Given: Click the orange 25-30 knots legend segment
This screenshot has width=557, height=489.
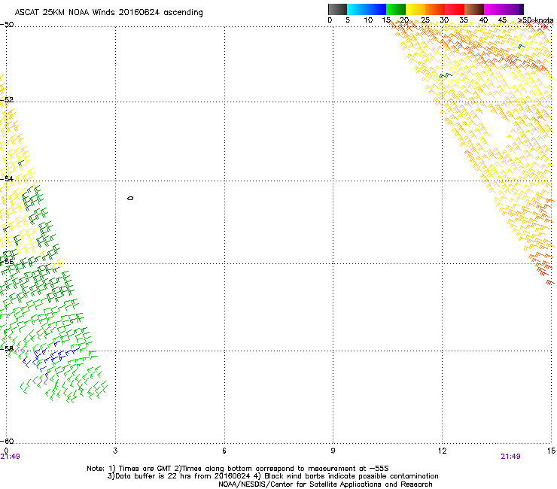Looking at the screenshot, I should coord(435,9).
